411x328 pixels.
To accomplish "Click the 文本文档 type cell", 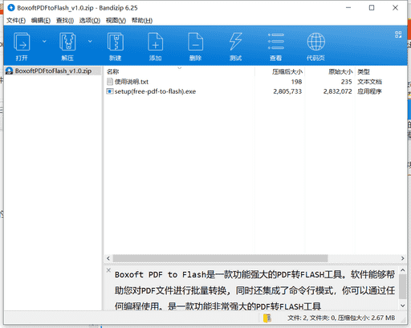I will [x=369, y=82].
